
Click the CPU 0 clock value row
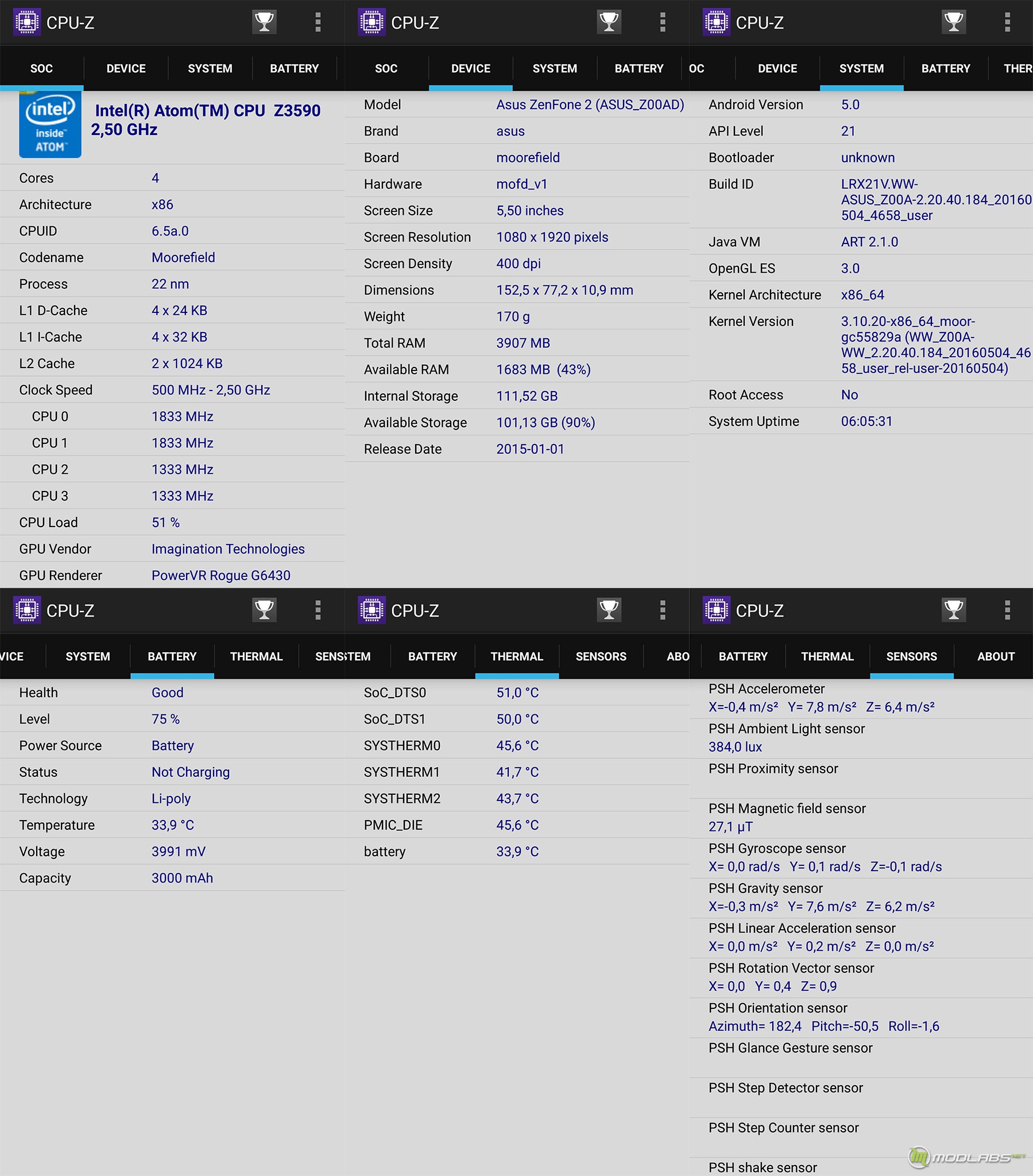point(172,416)
